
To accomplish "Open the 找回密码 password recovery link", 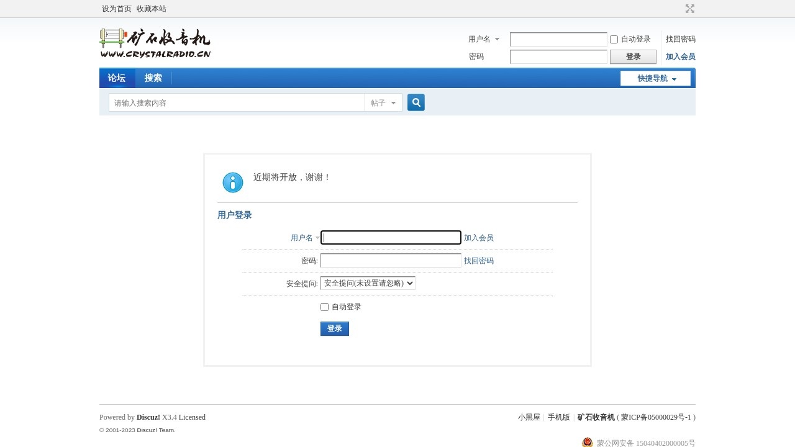I will (x=479, y=261).
